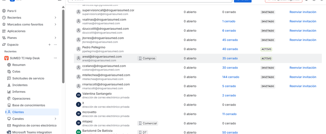Open more actions for SUMED TI Help Desk
The height and width of the screenshot is (134, 326).
point(55,58)
